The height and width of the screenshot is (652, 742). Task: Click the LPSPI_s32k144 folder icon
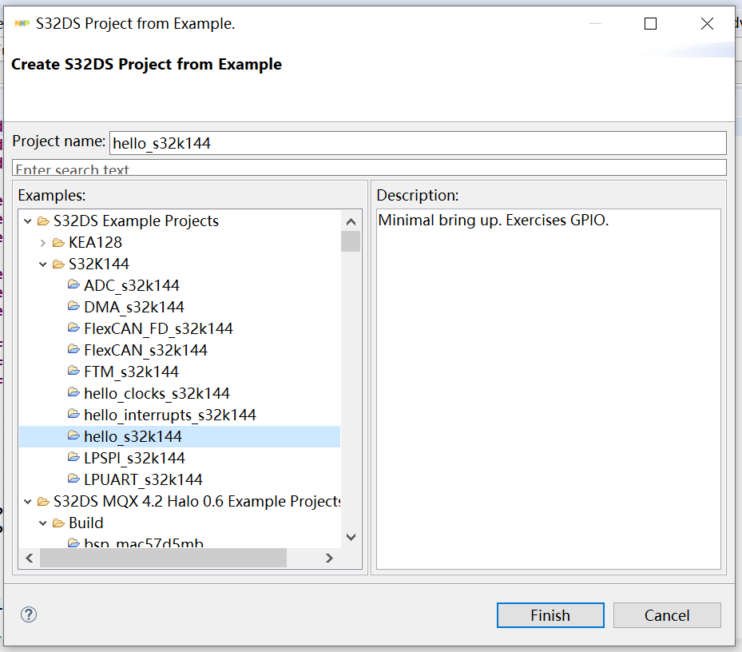(73, 458)
